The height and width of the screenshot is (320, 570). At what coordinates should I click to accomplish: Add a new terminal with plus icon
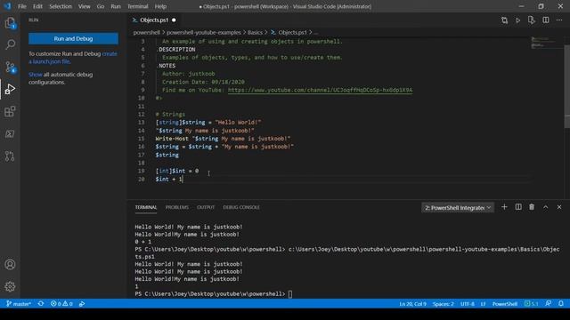pos(505,207)
